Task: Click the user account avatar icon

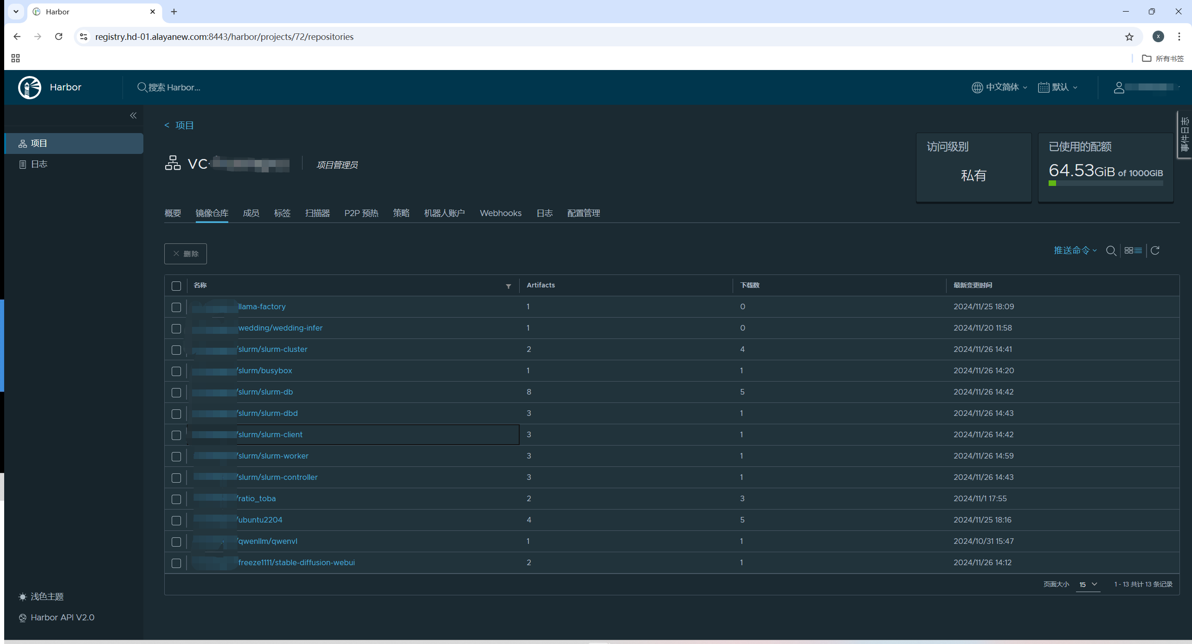Action: 1119,87
